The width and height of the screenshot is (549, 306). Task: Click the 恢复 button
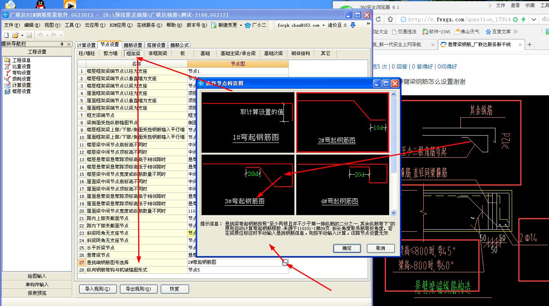click(175, 289)
